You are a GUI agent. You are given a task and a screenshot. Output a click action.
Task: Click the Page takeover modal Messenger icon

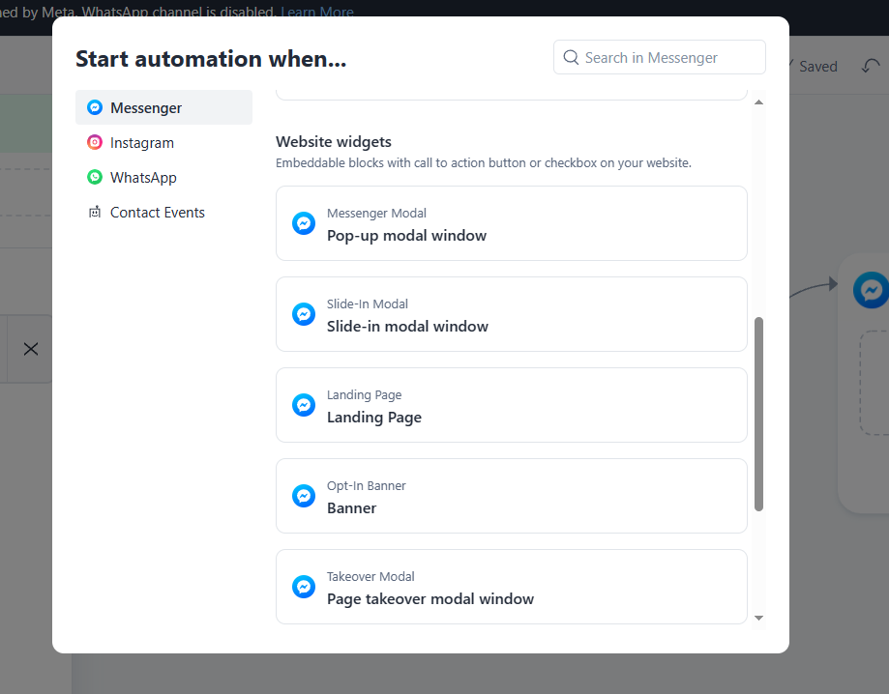coord(304,587)
